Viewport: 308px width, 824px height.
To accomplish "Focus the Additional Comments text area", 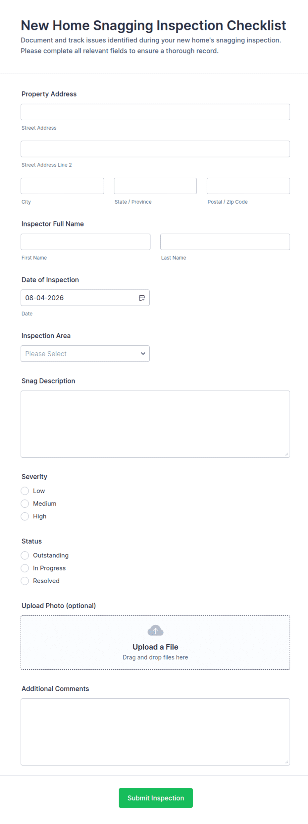I will 155,732.
